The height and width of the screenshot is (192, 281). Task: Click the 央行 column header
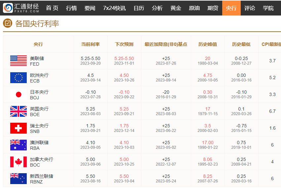tap(38, 44)
